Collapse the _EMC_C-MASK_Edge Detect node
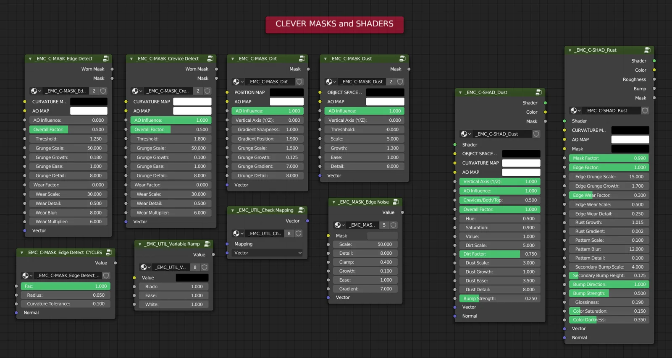 tap(30, 59)
